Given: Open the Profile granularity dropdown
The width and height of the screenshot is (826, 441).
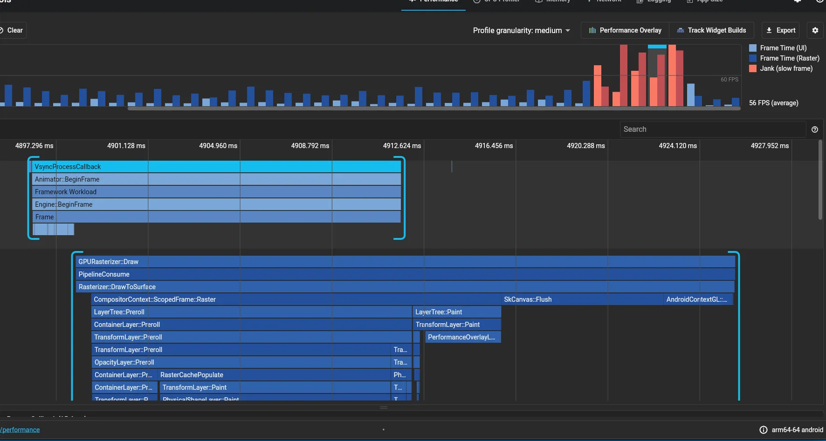Looking at the screenshot, I should 522,30.
